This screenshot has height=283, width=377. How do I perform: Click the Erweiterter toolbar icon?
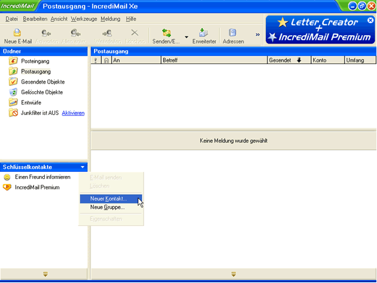click(x=204, y=33)
